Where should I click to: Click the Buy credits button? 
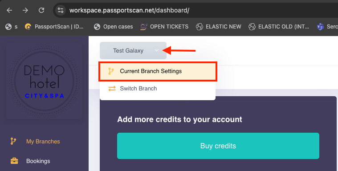pos(218,146)
